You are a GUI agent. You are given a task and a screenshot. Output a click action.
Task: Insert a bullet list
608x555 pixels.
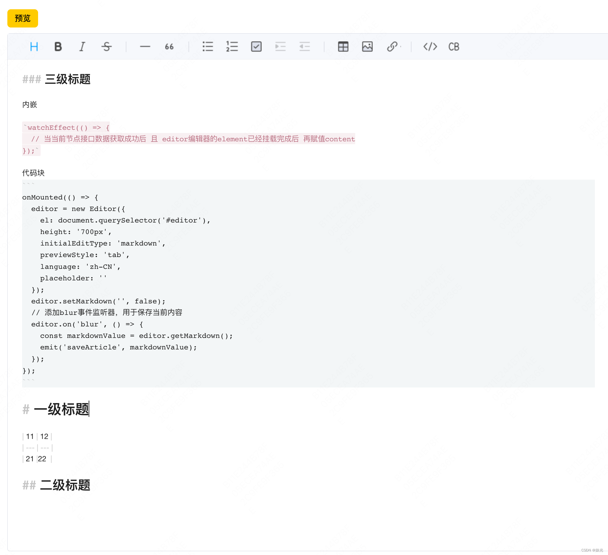pos(208,47)
